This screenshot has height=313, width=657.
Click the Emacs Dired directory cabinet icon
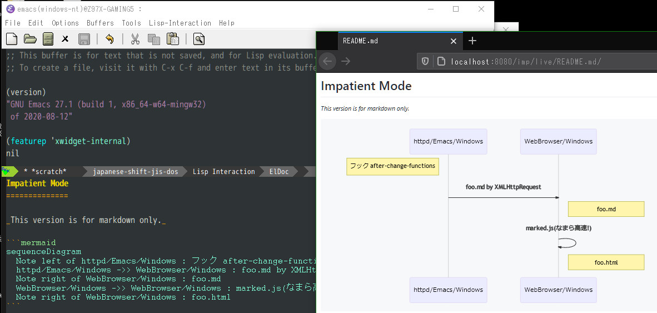click(x=48, y=39)
